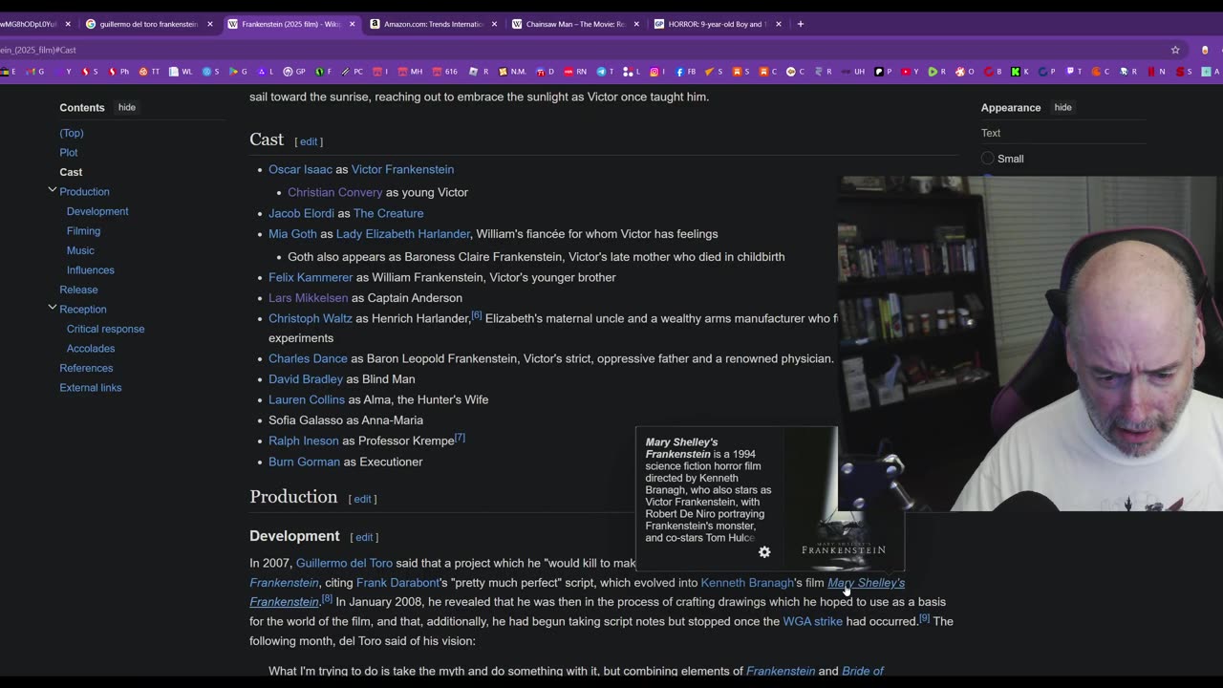Close the Frankenstein (2025 film) Wikipedia tab
This screenshot has height=688, width=1223.
(352, 24)
